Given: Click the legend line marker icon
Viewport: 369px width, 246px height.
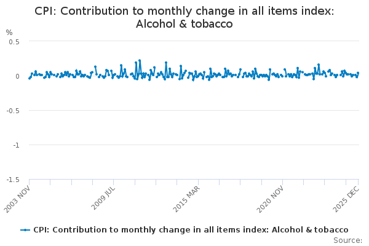Looking at the screenshot, I should click(25, 229).
